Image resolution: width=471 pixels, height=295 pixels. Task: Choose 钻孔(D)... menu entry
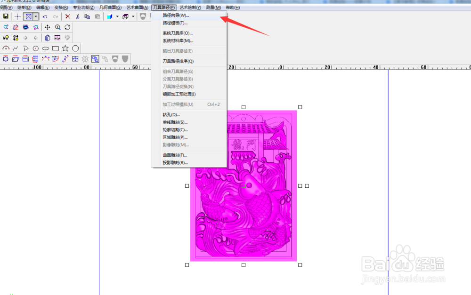189,115
